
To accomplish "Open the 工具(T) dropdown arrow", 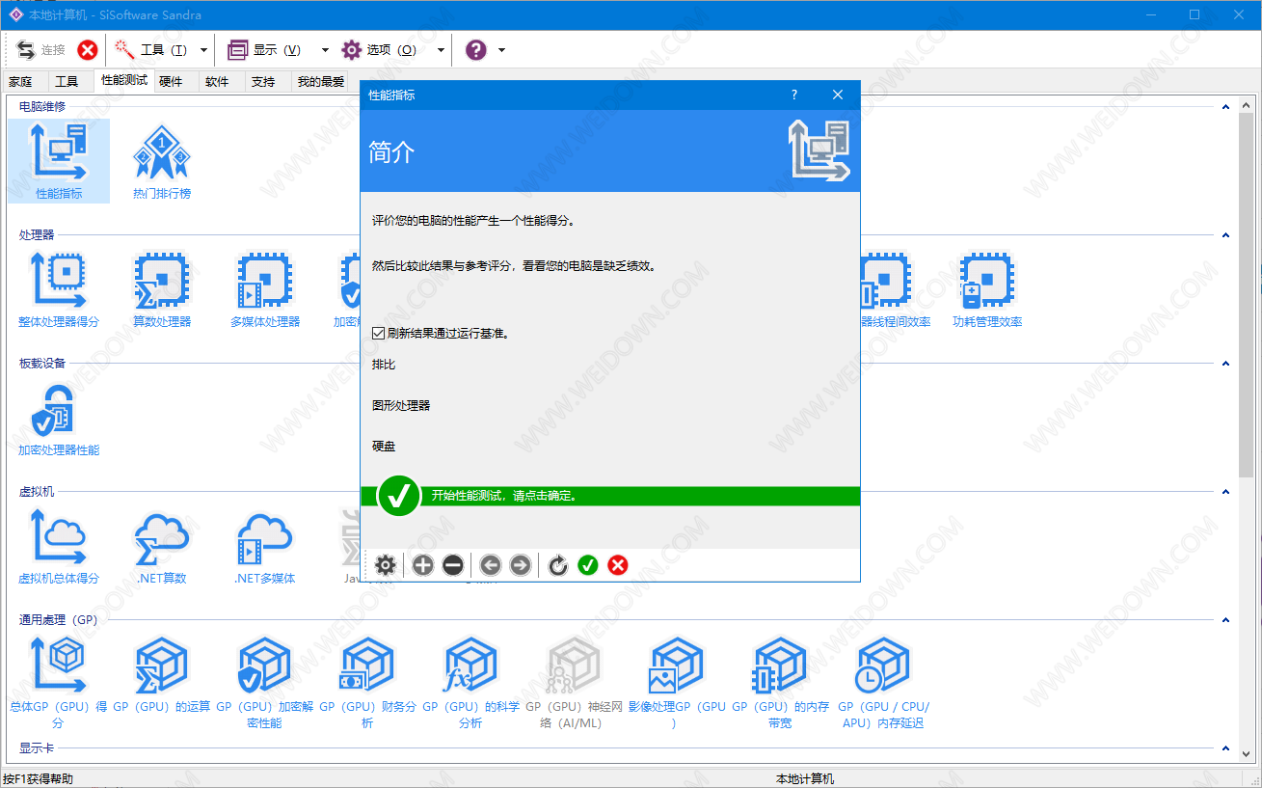I will pyautogui.click(x=204, y=50).
